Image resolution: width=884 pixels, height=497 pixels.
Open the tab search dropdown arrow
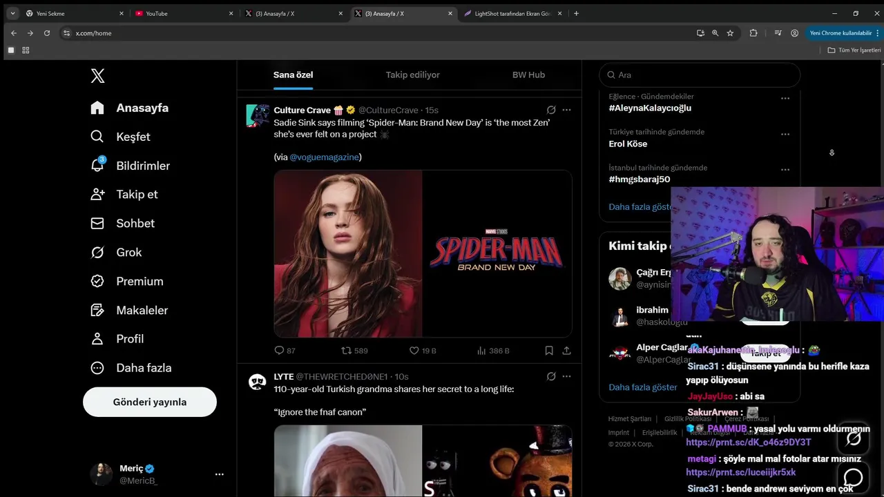point(12,13)
